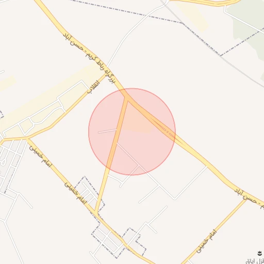Click the tulip garden map icon
The width and height of the screenshot is (264, 264).
click(x=259, y=253)
